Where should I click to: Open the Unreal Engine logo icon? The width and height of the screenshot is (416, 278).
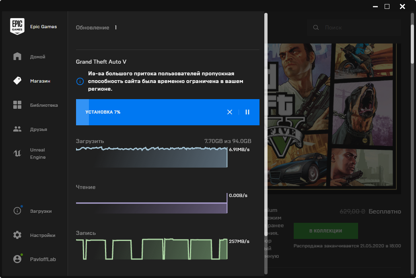pyautogui.click(x=17, y=154)
